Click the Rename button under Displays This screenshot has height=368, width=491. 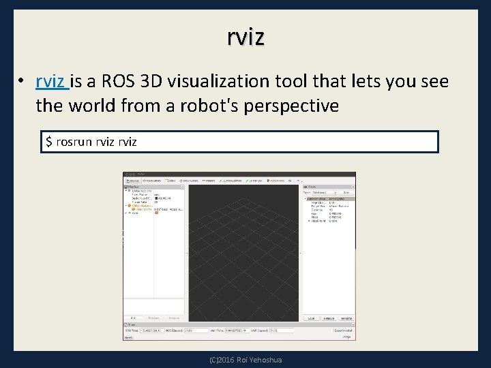(x=174, y=318)
